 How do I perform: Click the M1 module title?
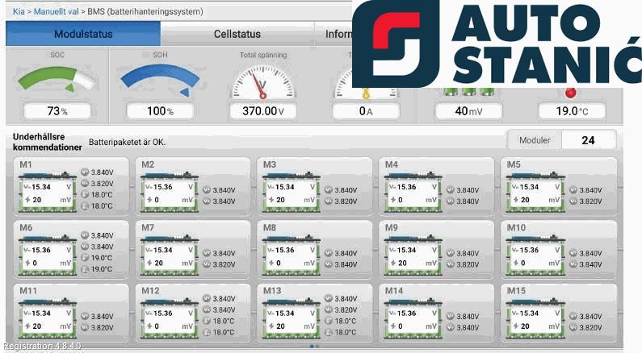click(25, 164)
